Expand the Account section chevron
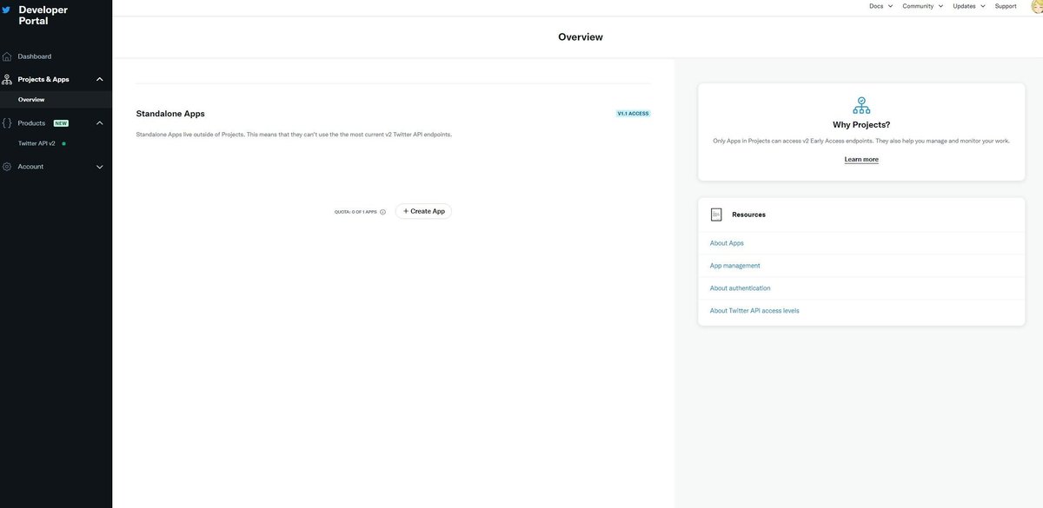Viewport: 1043px width, 508px height. (x=99, y=167)
